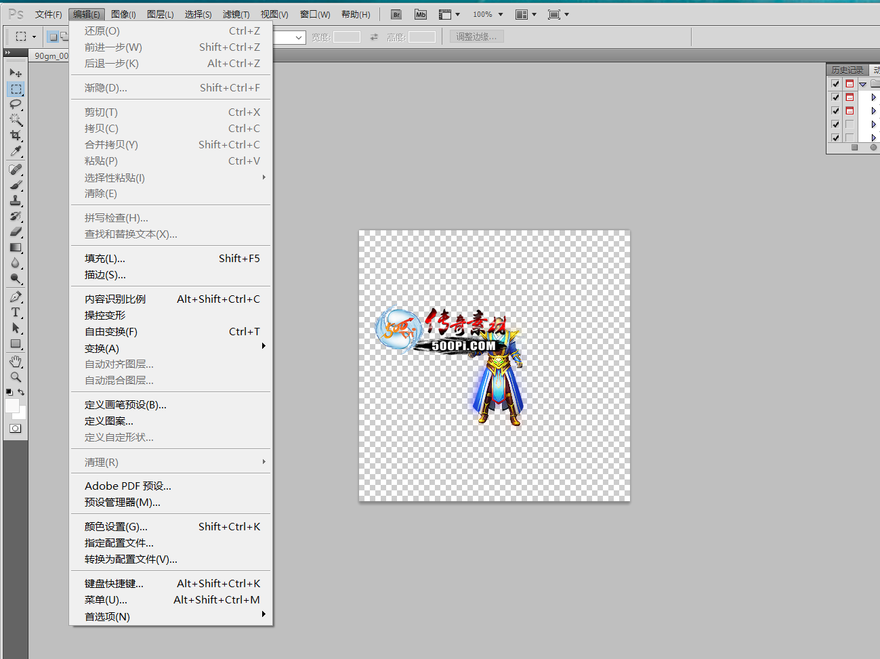Select the Dodge tool
The width and height of the screenshot is (880, 659).
(x=16, y=278)
